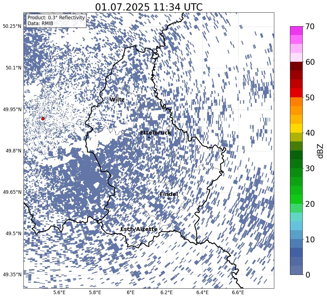Viewport: 327px width, 298px height.
Task: Click the red radar location marker
Action: [x=43, y=119]
